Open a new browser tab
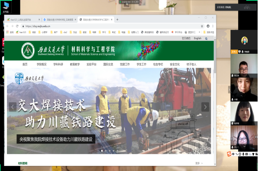Screen dimensions: 258x171 point(117,19)
